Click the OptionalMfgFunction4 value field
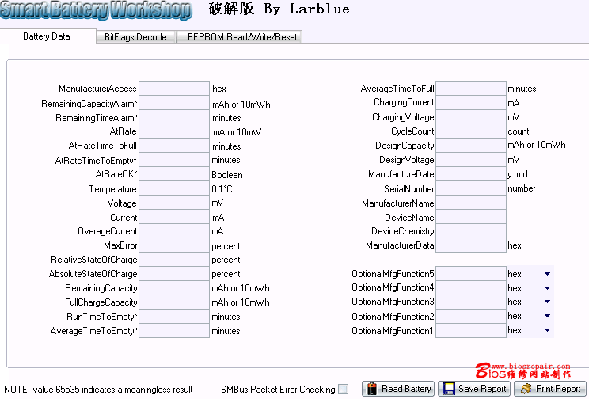Screen dimensions: 589x399 [x=471, y=288]
